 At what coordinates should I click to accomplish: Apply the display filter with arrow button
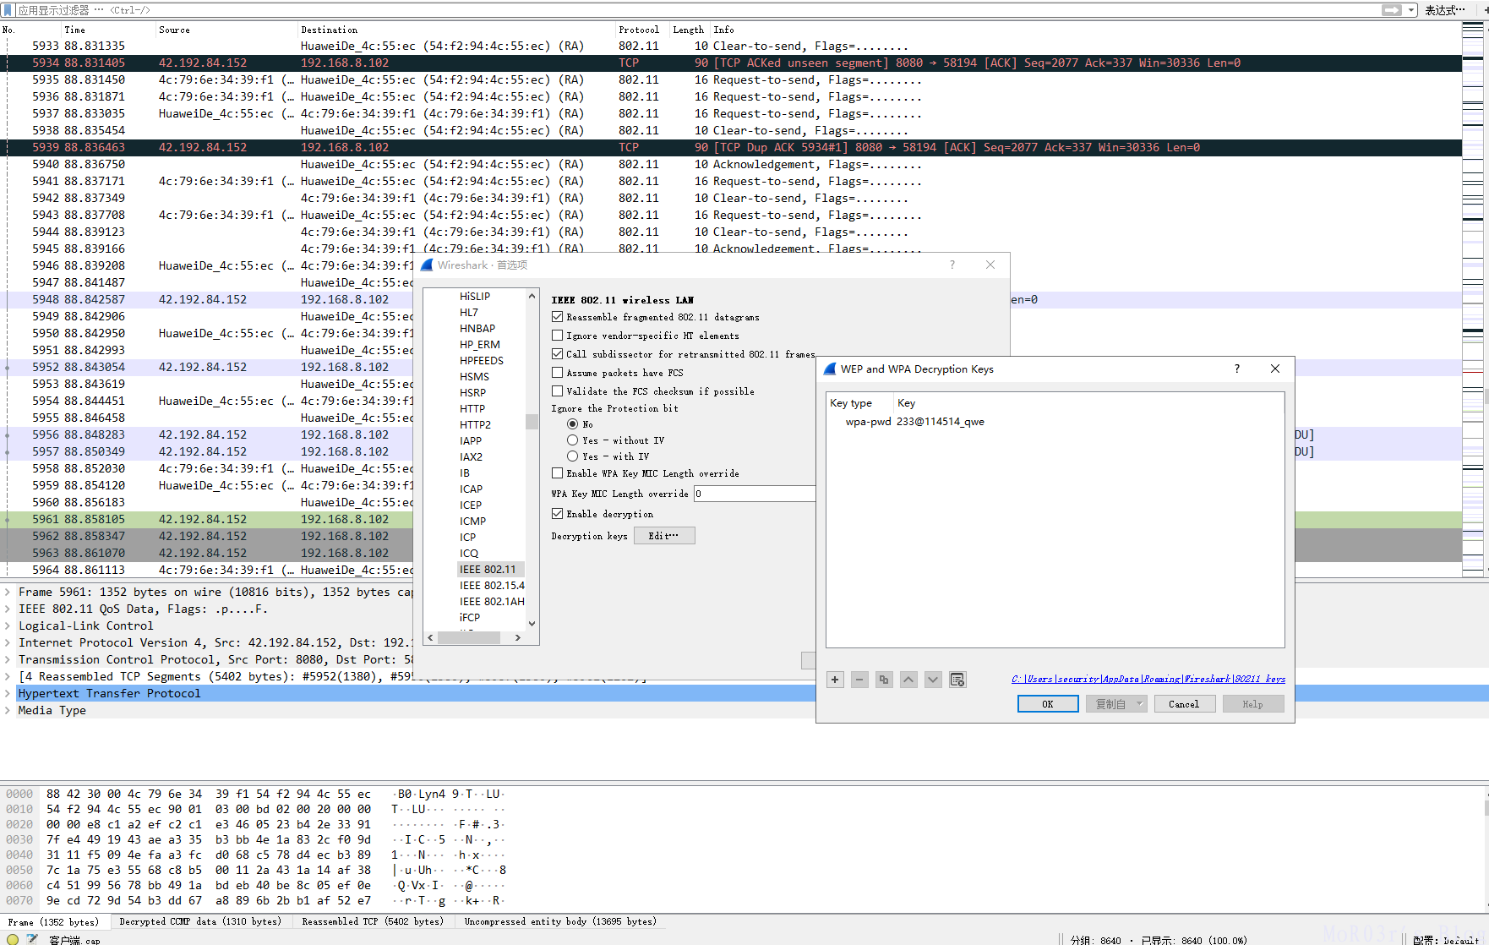(1391, 10)
